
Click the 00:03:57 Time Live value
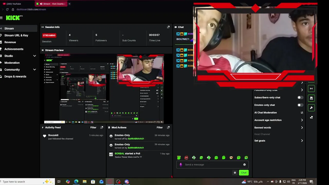click(x=154, y=35)
